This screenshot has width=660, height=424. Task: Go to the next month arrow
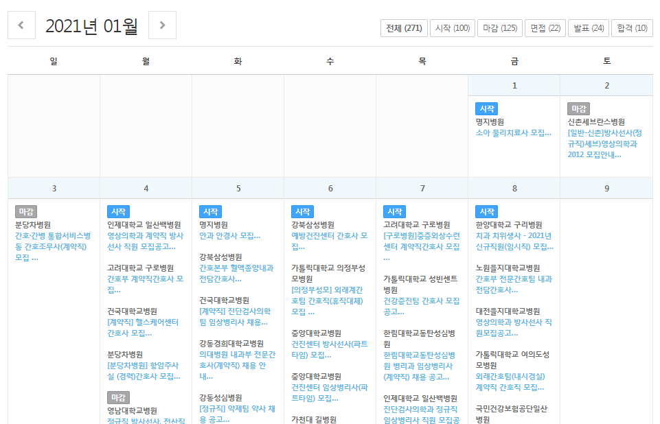[163, 25]
